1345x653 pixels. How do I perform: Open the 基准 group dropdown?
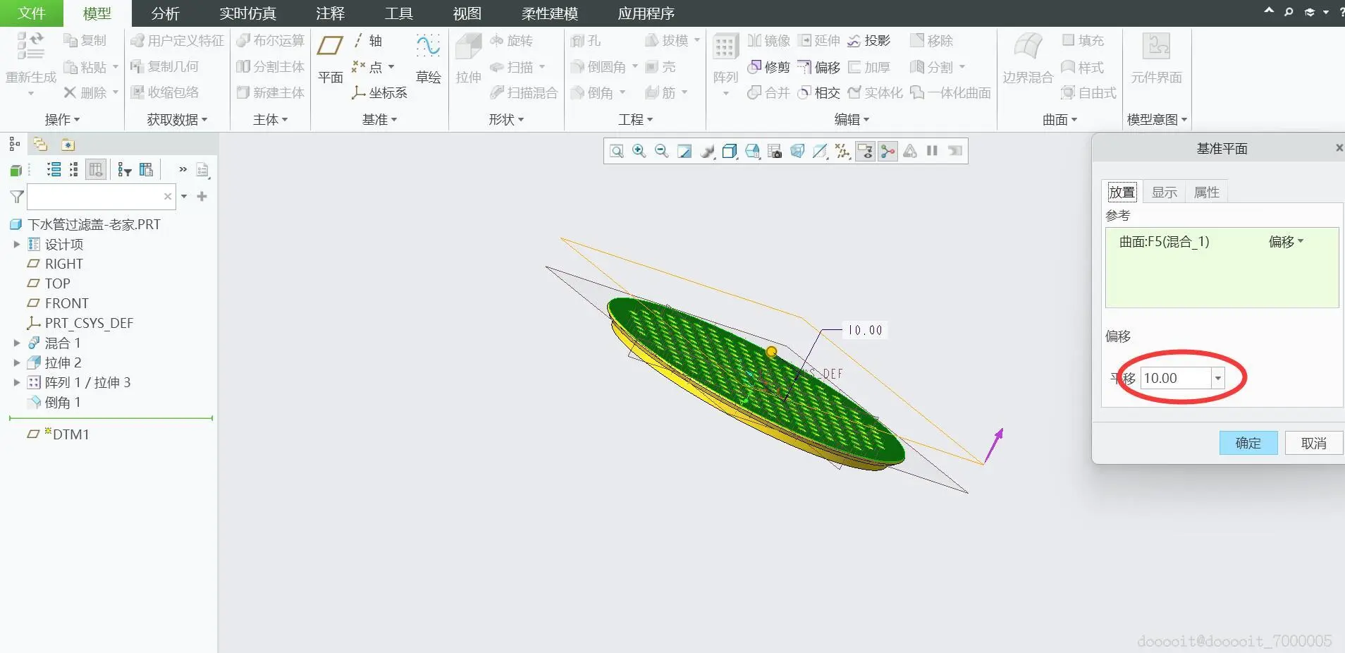[x=380, y=119]
